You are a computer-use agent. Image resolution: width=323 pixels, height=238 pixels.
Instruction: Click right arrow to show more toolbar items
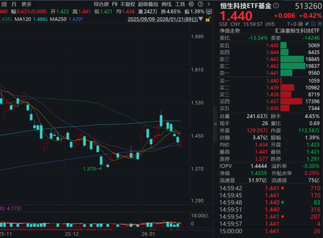pos(209,4)
